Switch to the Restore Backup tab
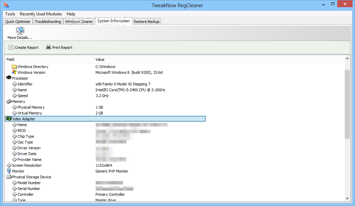This screenshot has width=355, height=206. [147, 22]
